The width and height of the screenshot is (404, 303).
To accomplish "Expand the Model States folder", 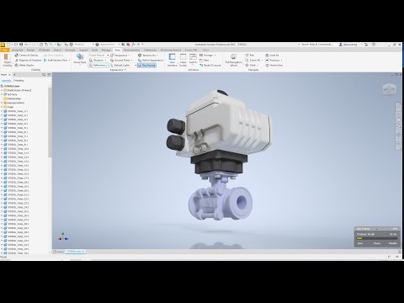I will point(2,90).
